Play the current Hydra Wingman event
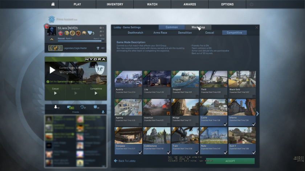This screenshot has height=171, width=305. click(52, 70)
